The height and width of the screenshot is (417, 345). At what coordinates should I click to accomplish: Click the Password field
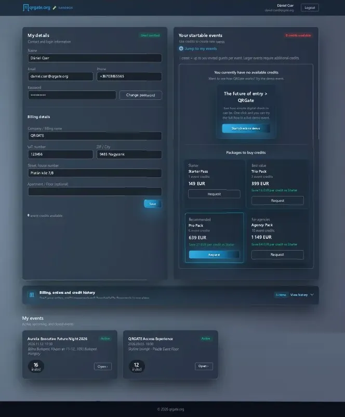72,95
